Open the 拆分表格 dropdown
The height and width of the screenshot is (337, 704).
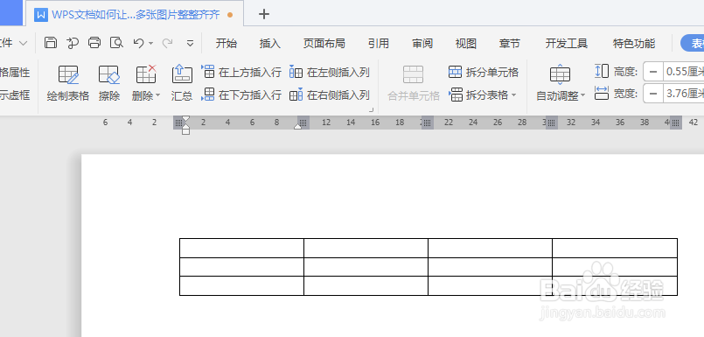click(483, 95)
